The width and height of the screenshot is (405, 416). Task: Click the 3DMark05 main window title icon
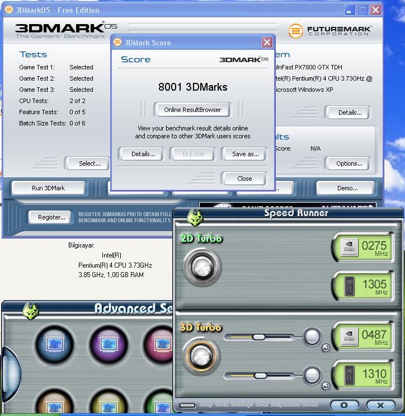9,10
